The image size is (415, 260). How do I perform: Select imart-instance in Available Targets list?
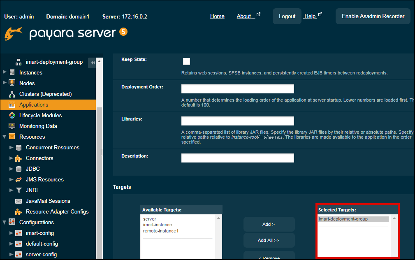tap(158, 225)
